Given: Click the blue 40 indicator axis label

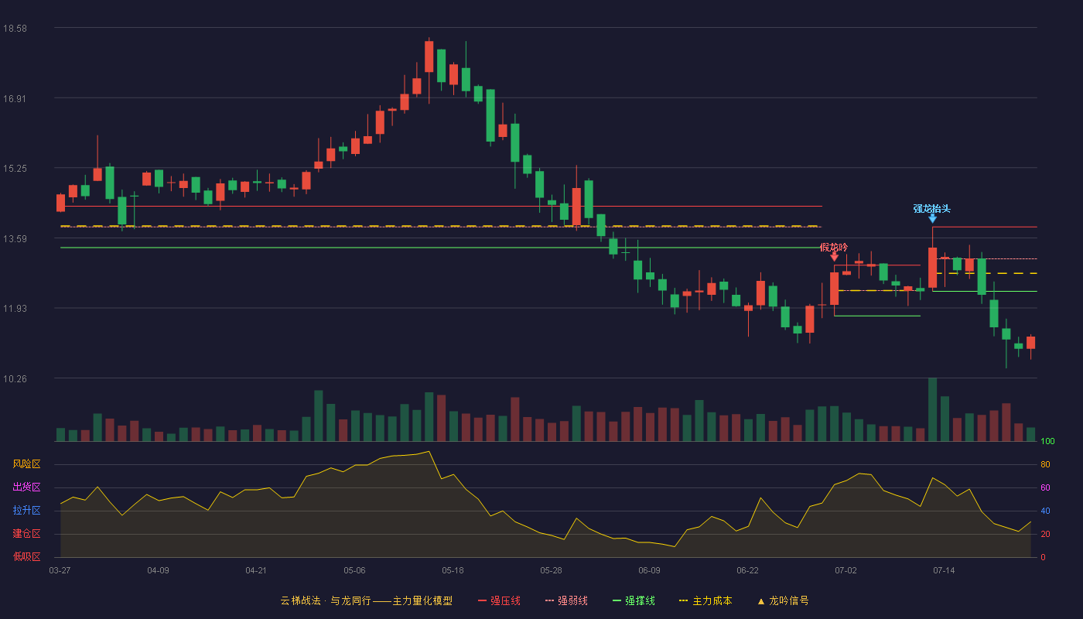Looking at the screenshot, I should [x=1045, y=511].
